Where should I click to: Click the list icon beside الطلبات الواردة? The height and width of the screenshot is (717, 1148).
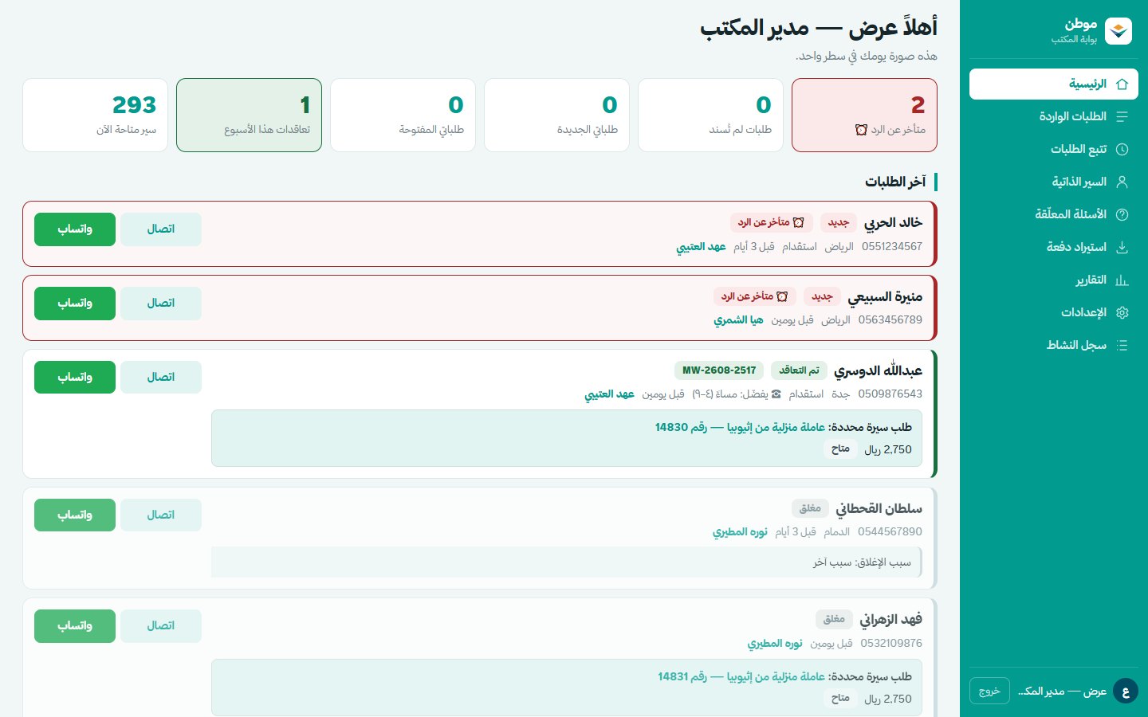tap(1122, 117)
